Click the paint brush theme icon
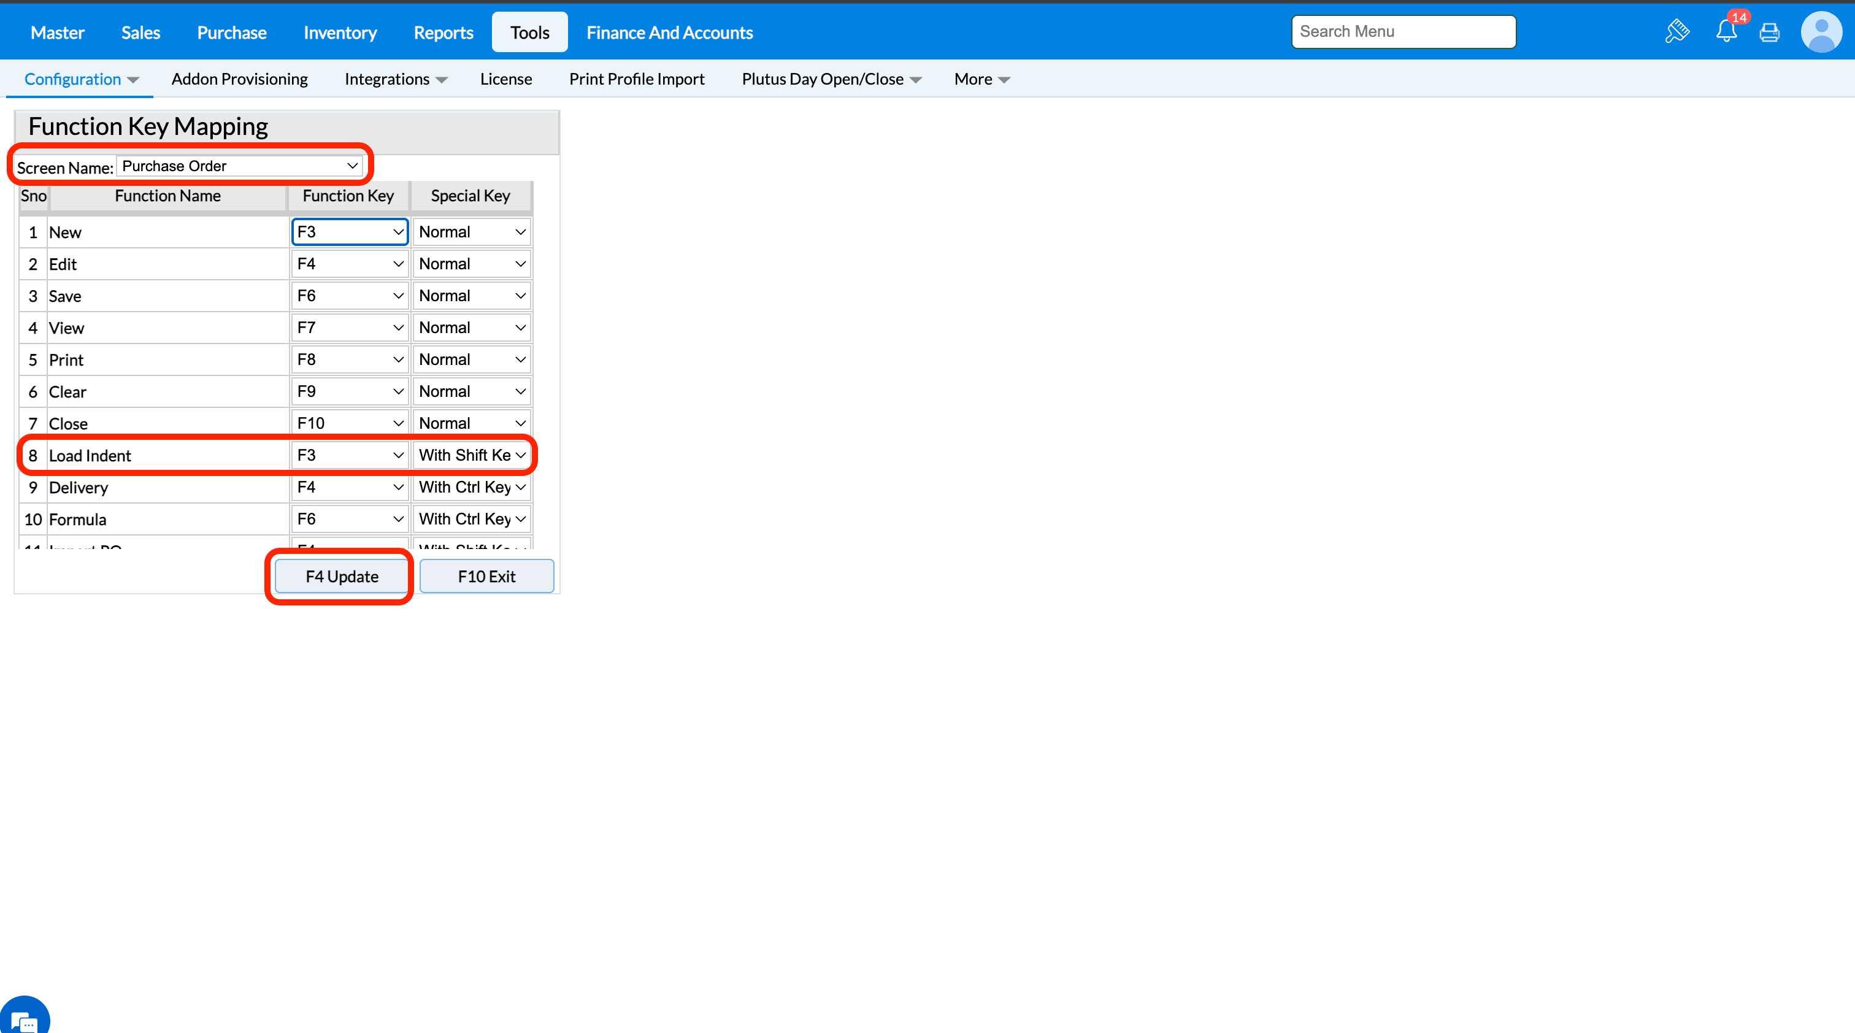The width and height of the screenshot is (1855, 1033). (1676, 32)
